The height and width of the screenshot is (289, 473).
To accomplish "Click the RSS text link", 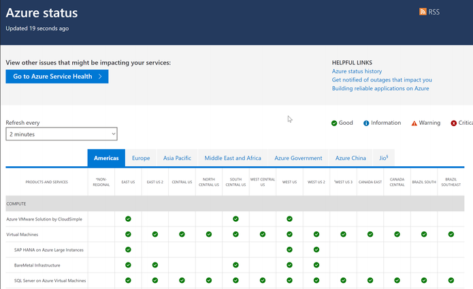I will coord(434,12).
